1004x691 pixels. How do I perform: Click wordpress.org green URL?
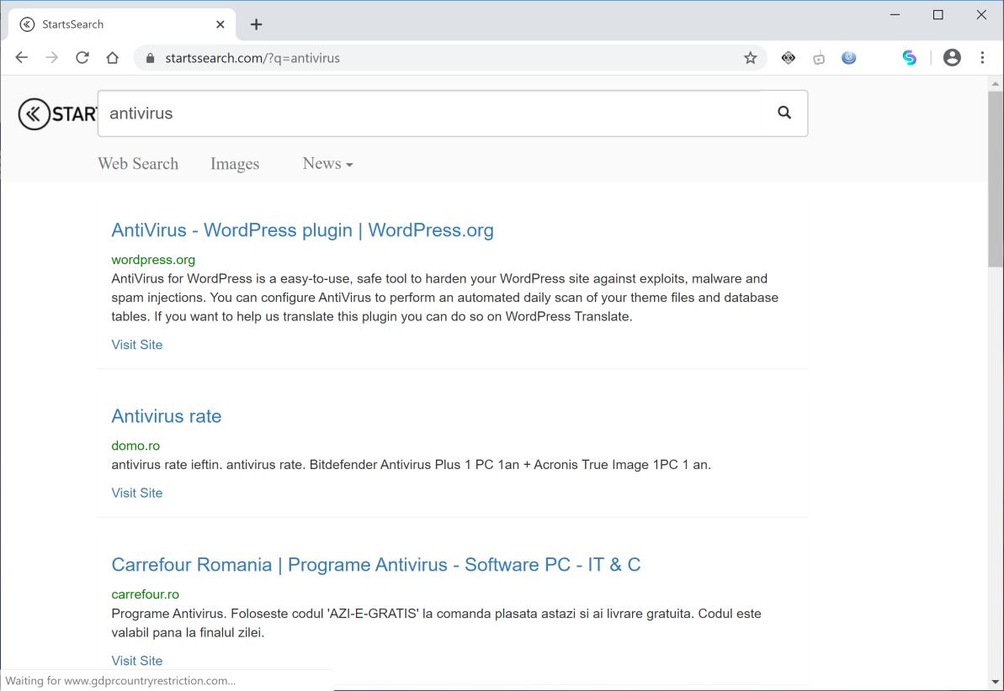tap(153, 260)
